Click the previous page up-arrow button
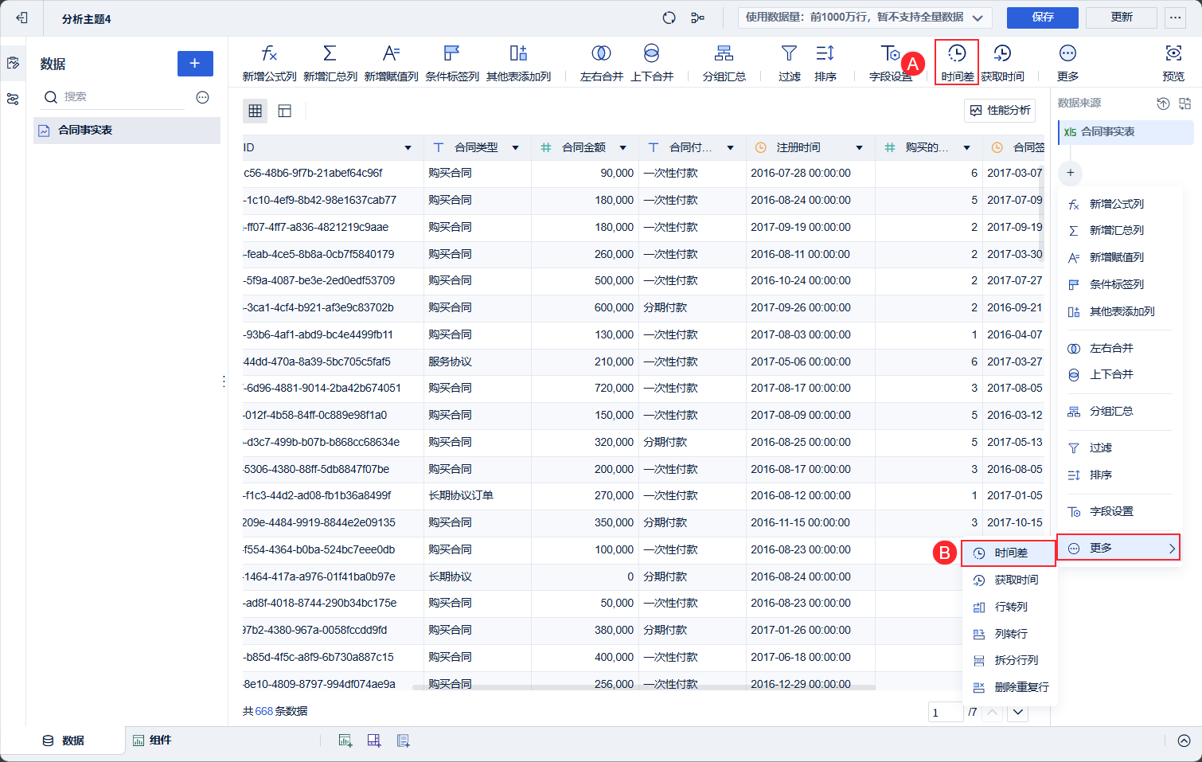This screenshot has width=1202, height=762. (x=992, y=713)
